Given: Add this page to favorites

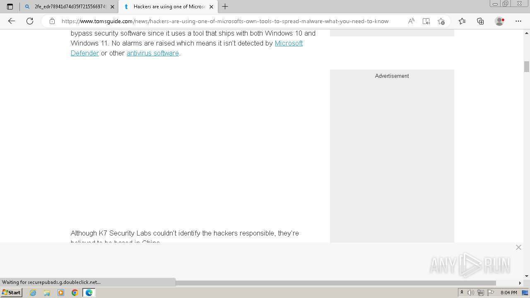Looking at the screenshot, I should click(x=441, y=21).
